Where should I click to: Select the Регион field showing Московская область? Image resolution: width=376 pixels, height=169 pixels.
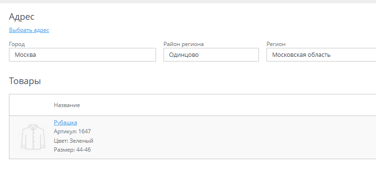click(321, 54)
